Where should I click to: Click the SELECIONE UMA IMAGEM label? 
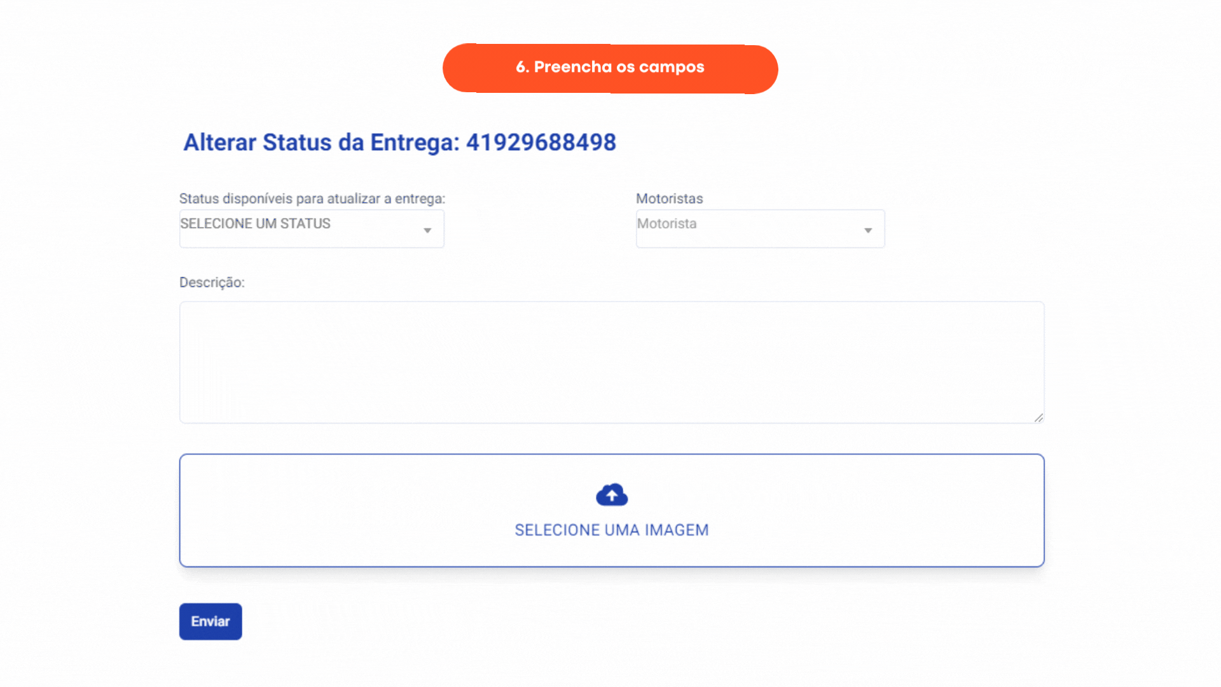(x=612, y=530)
